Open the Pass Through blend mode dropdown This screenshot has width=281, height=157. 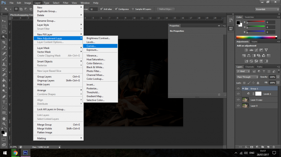click(247, 77)
